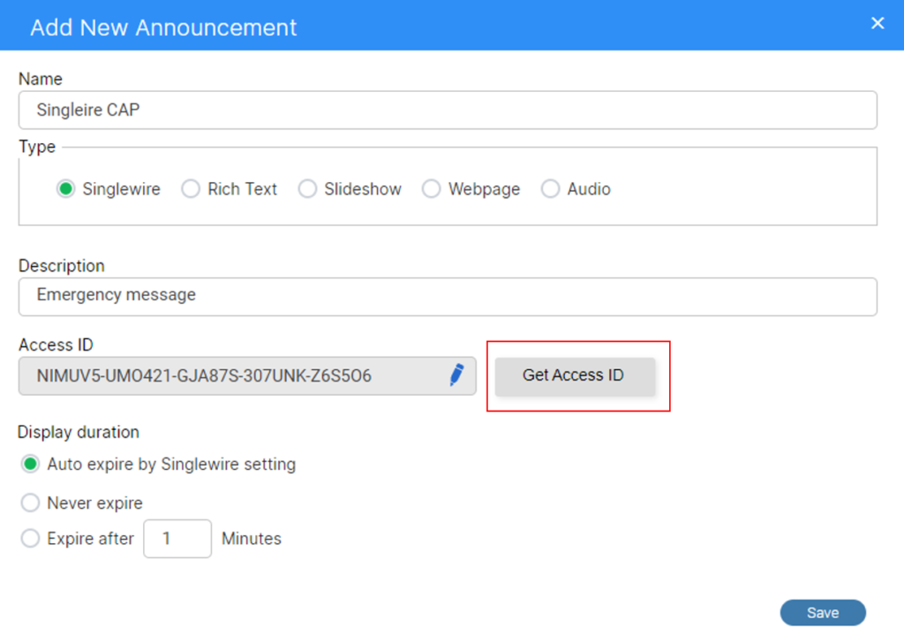Select the Audio type radio button
This screenshot has width=904, height=635.
[x=550, y=189]
